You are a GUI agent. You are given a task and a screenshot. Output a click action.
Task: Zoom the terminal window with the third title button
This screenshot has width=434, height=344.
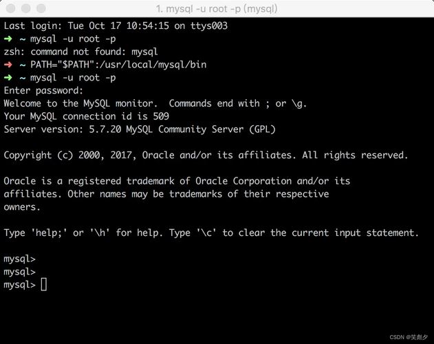pyautogui.click(x=41, y=8)
